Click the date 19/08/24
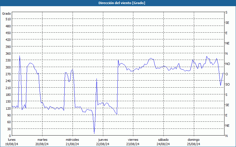The height and width of the screenshot is (147, 236). [x=12, y=144]
